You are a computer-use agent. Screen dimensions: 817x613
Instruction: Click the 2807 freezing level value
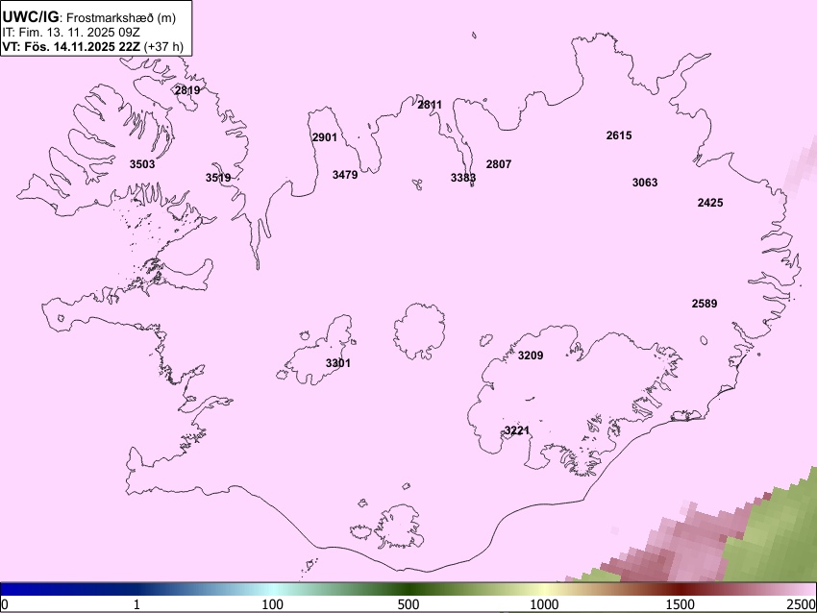(499, 164)
